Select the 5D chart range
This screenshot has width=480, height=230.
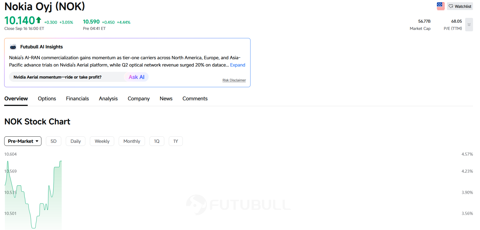point(53,141)
